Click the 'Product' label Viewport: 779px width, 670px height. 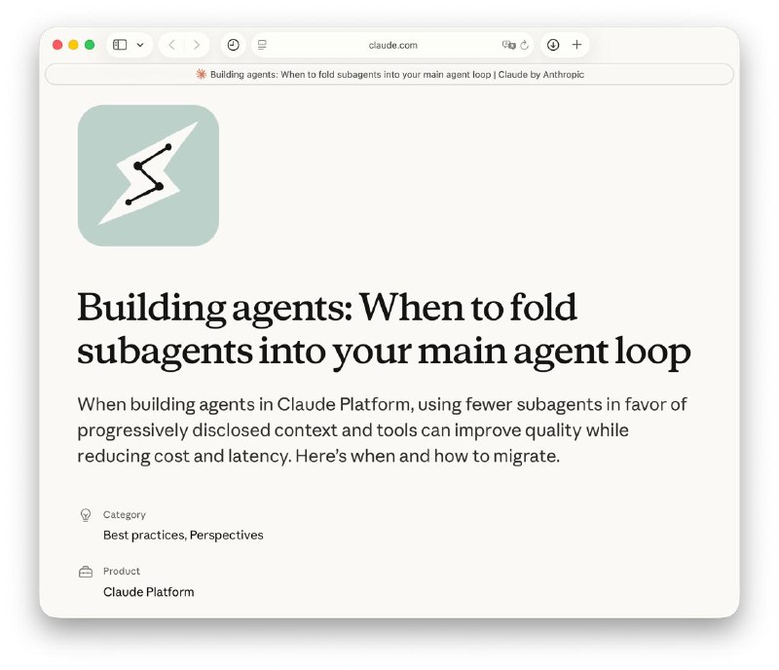(122, 571)
